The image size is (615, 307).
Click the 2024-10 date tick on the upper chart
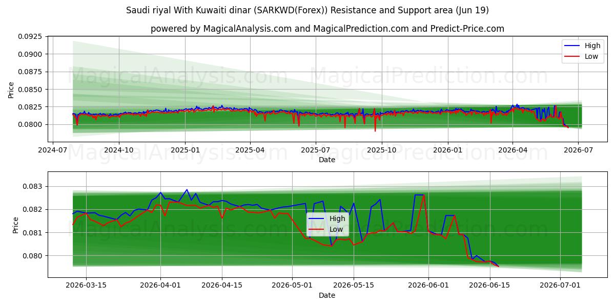click(119, 150)
